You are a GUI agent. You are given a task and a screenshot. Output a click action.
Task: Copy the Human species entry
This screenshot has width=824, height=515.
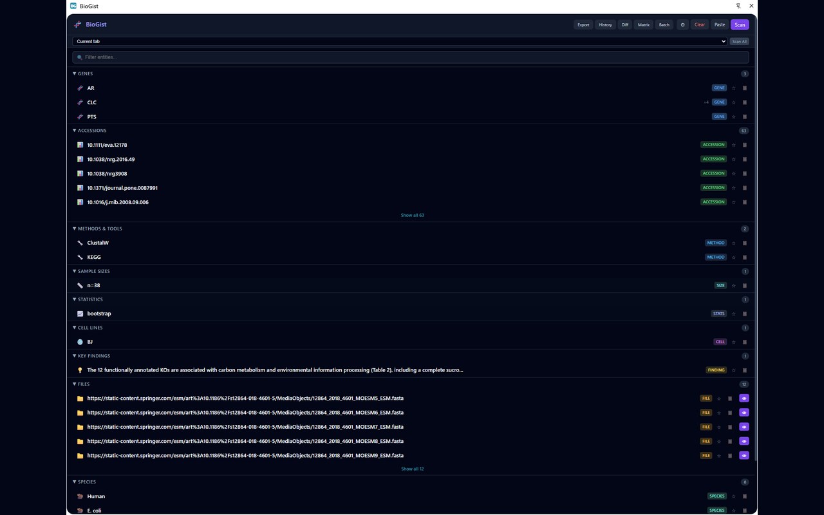[x=745, y=496]
